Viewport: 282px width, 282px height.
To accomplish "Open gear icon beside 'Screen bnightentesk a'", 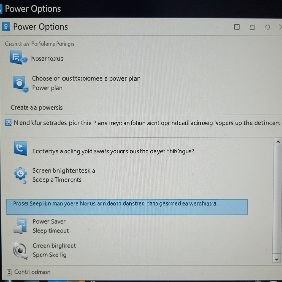I will [21, 175].
